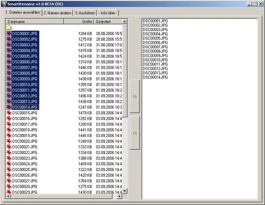This screenshot has height=205, width=265.
Task: Click the red icon of DSC00015.JPG
Action: [x=9, y=113]
